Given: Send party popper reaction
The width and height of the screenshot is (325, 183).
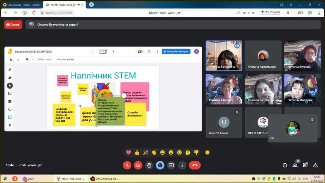Looking at the screenshot, I should (146, 153).
